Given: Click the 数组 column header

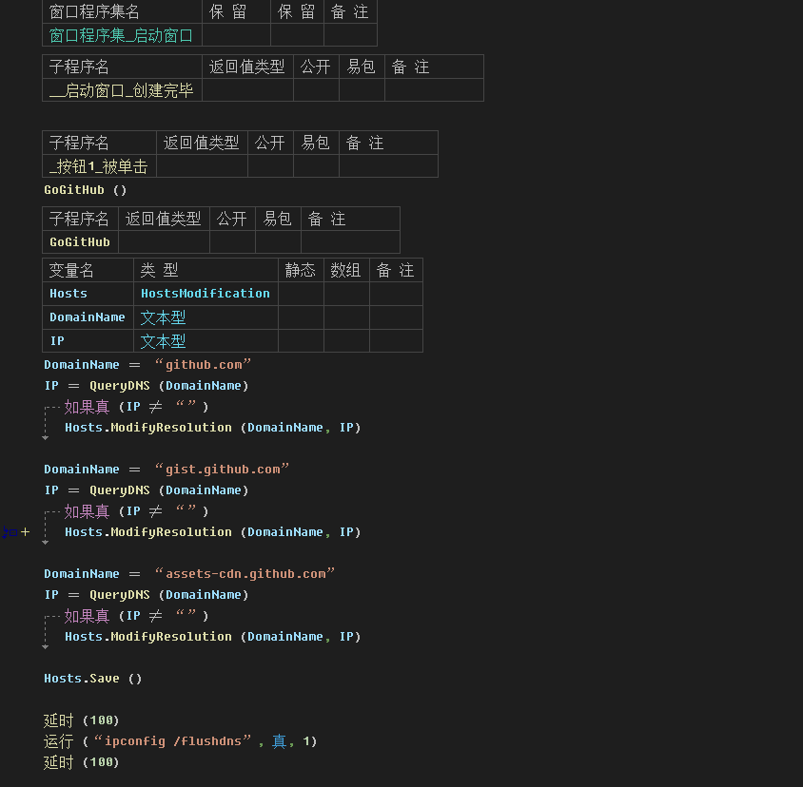Looking at the screenshot, I should [x=346, y=270].
